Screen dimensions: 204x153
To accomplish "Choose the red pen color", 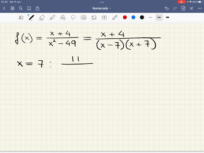I will click(x=125, y=17).
